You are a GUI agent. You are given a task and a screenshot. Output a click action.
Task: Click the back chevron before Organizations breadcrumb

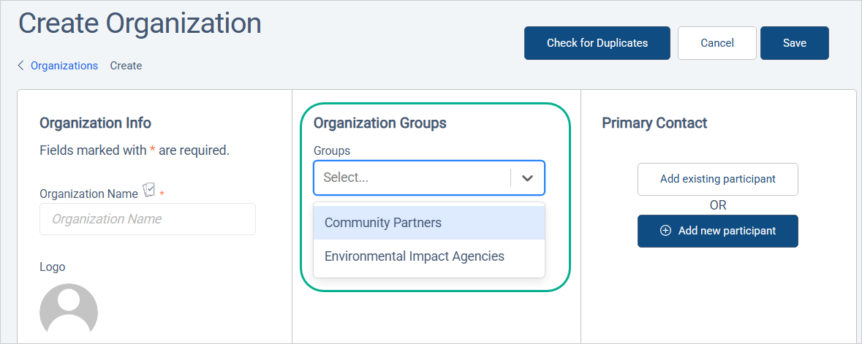click(x=20, y=66)
